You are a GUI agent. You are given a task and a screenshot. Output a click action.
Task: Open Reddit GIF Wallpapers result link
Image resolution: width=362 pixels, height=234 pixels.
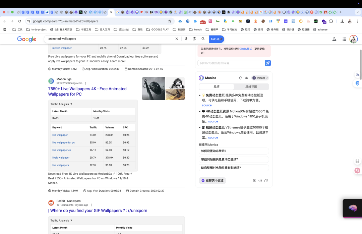pyautogui.click(x=98, y=211)
